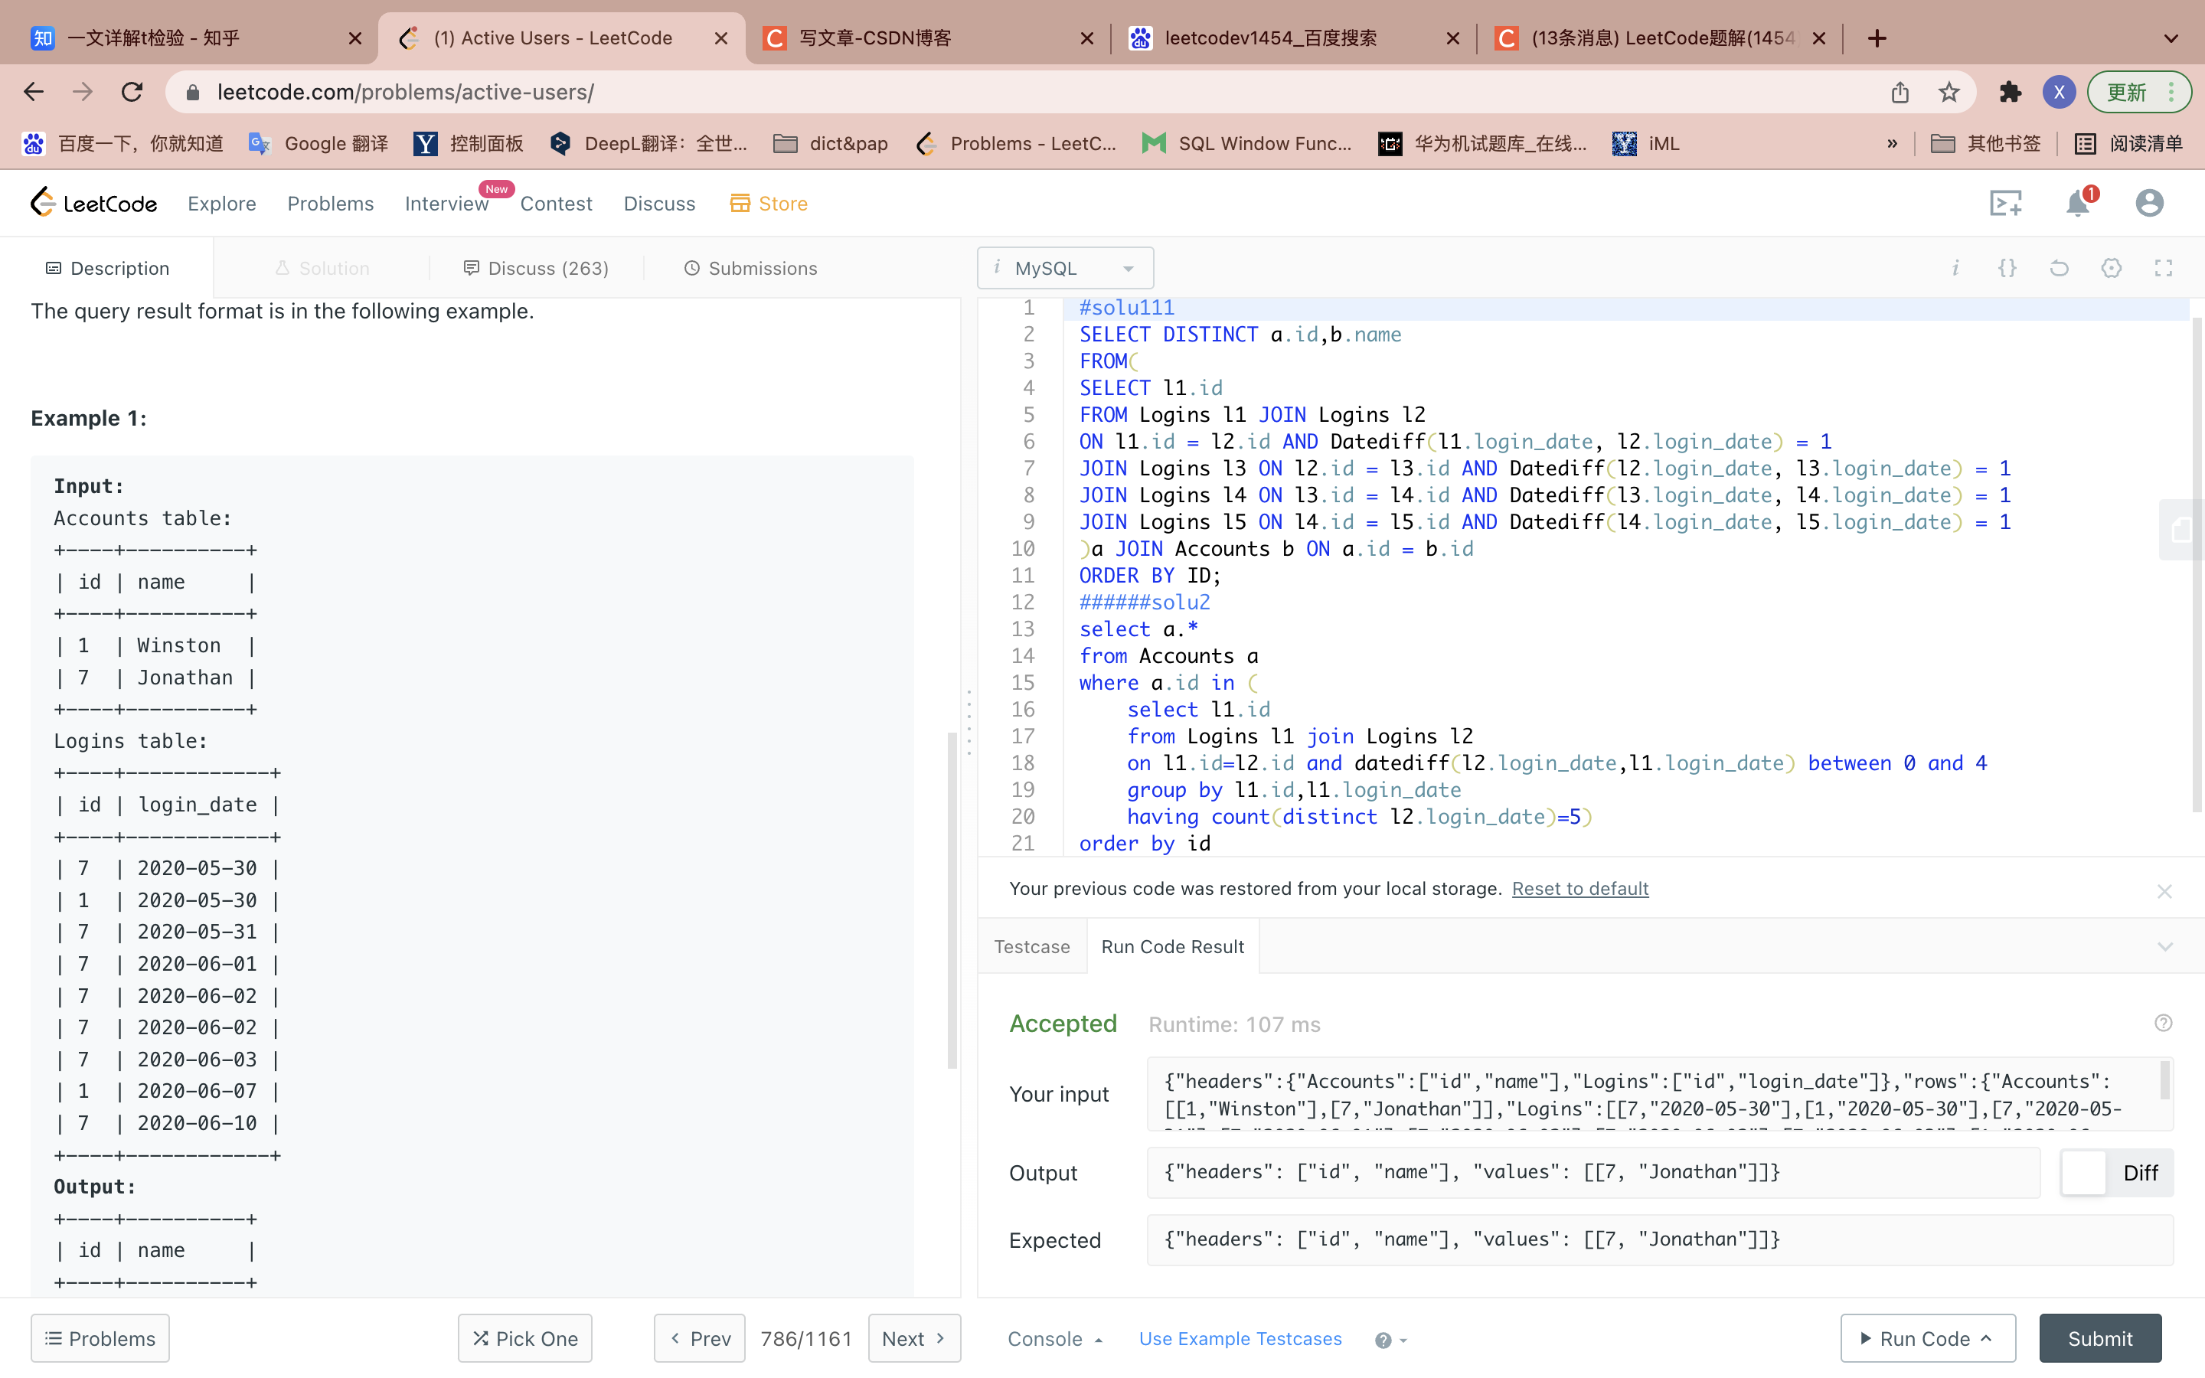
Task: Open the MySQL language dropdown
Action: point(1065,268)
